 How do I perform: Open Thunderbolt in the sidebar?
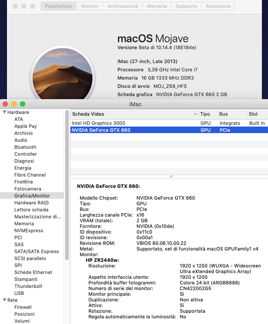pyautogui.click(x=28, y=286)
